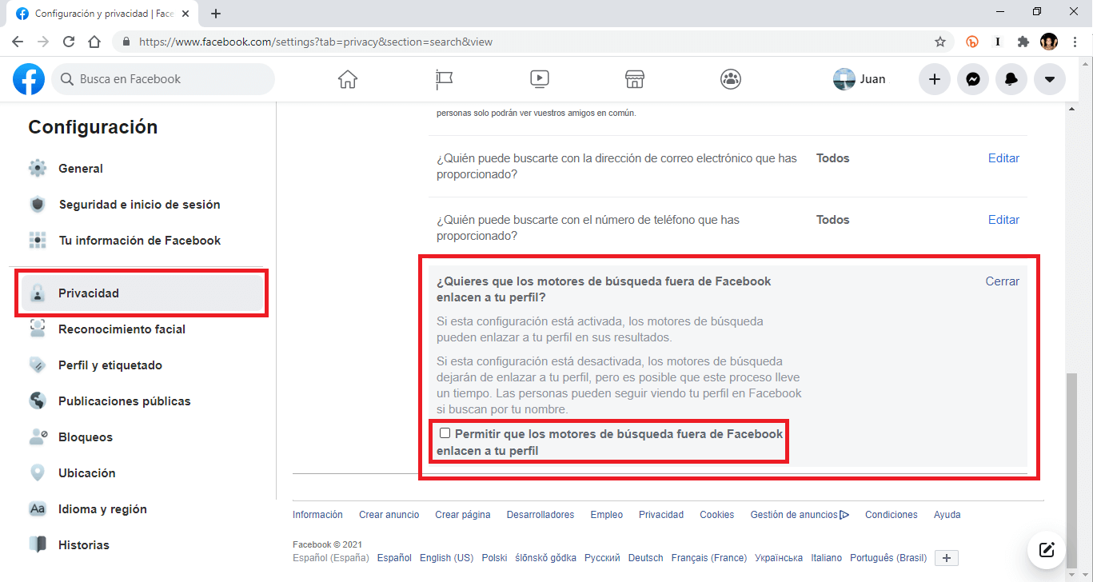The width and height of the screenshot is (1093, 582).
Task: Click the Busca en Facebook search field
Action: [163, 79]
